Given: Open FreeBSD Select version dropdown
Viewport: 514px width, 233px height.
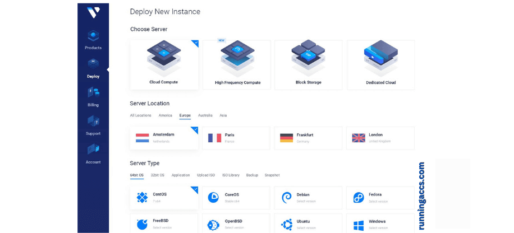Looking at the screenshot, I should pyautogui.click(x=162, y=227).
